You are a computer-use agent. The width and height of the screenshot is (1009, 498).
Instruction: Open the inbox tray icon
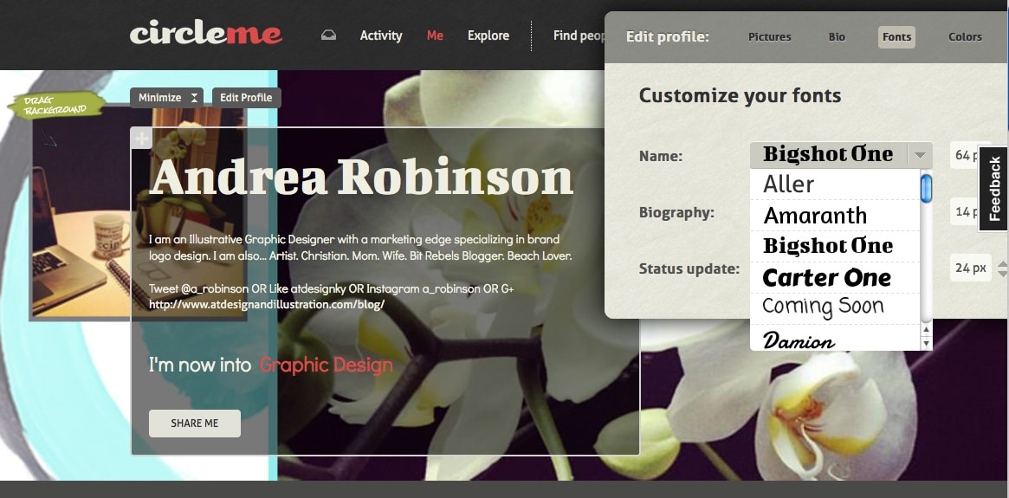point(328,36)
